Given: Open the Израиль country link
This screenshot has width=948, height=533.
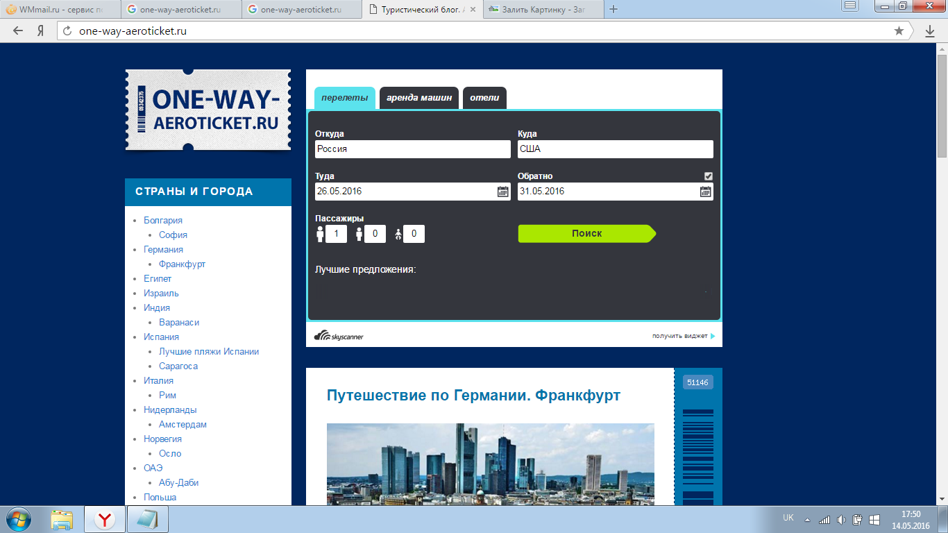Looking at the screenshot, I should click(161, 293).
